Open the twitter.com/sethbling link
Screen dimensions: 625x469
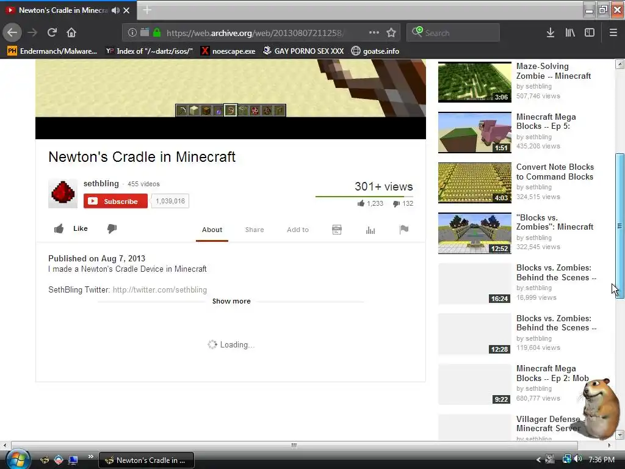160,290
